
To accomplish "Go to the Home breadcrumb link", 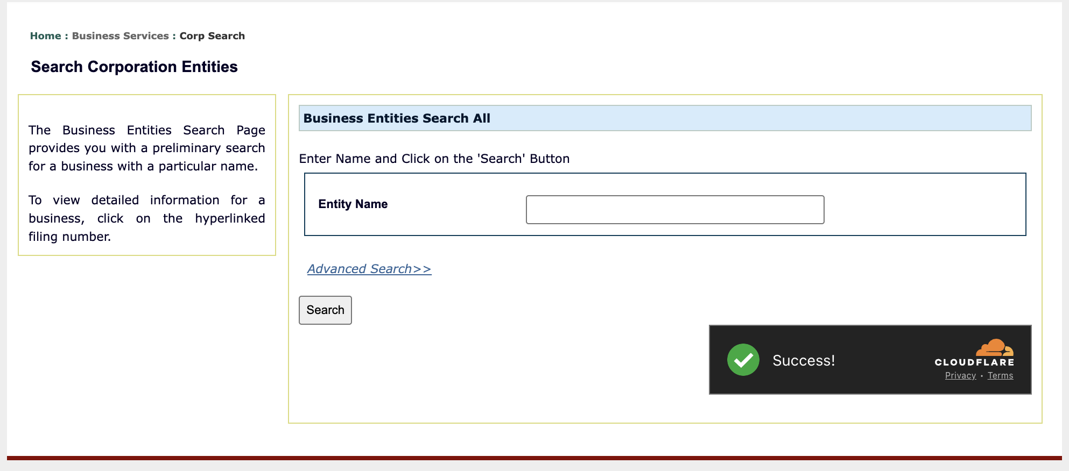I will pos(45,36).
